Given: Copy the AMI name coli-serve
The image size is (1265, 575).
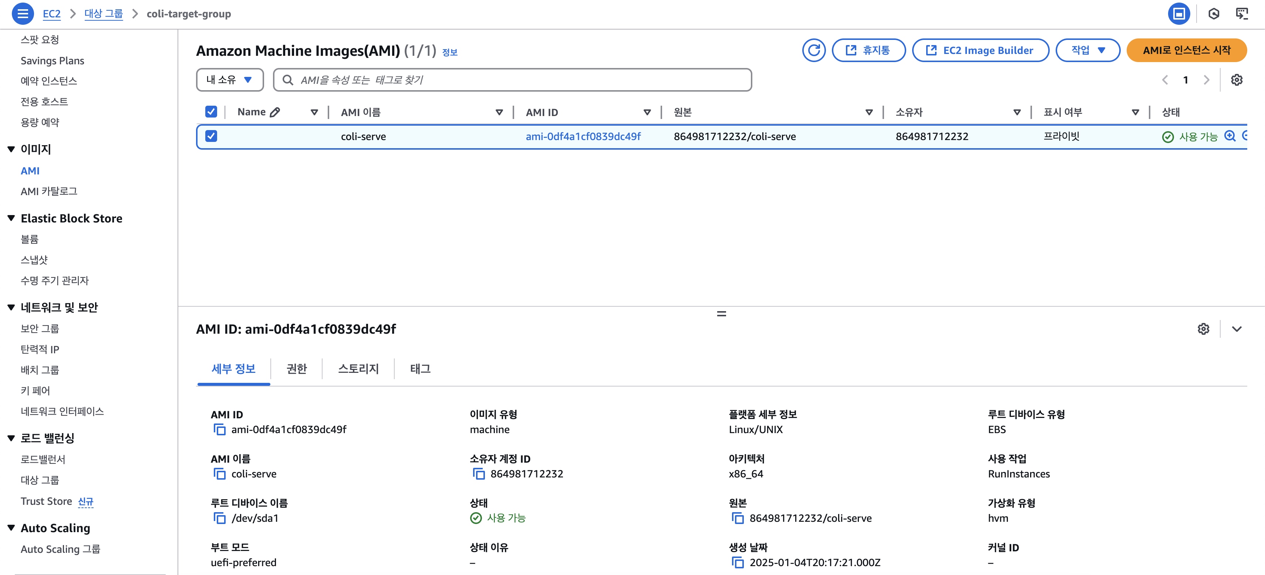Looking at the screenshot, I should pos(219,474).
